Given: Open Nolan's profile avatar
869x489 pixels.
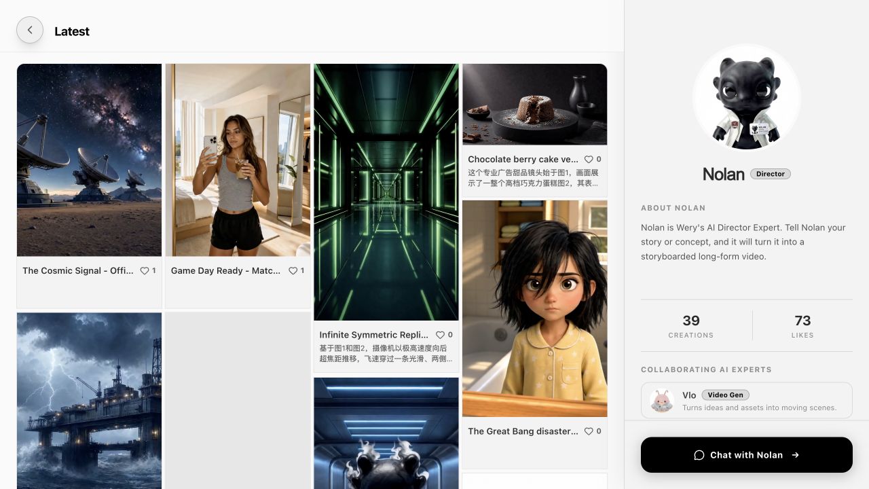Looking at the screenshot, I should (x=747, y=98).
